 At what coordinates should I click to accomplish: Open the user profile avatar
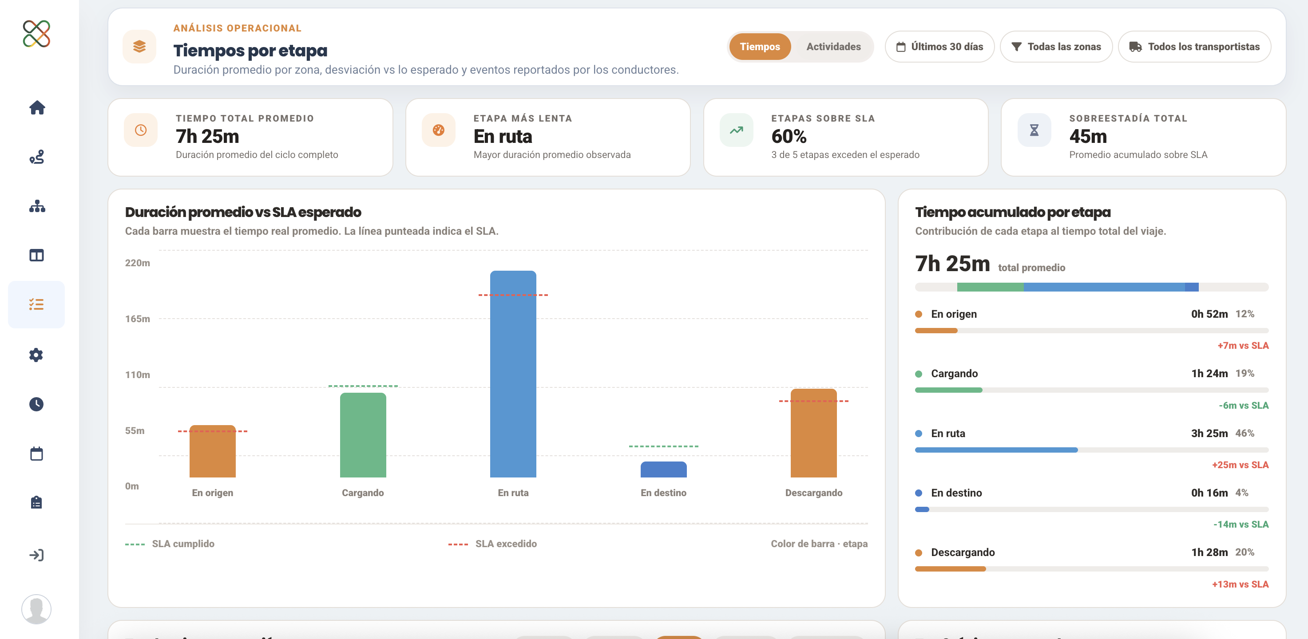(x=36, y=609)
